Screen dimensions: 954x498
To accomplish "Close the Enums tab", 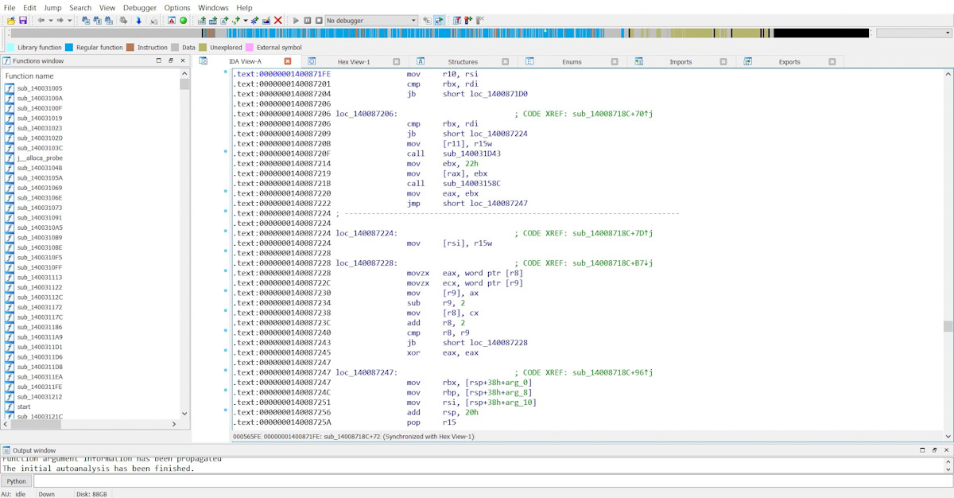I will point(615,61).
